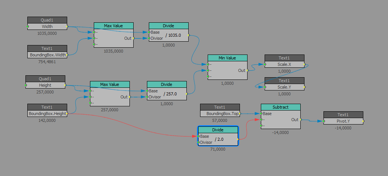Viewport: 388px width, 176px height.
Task: Click the top input port of Min Value node
Action: 208,64
